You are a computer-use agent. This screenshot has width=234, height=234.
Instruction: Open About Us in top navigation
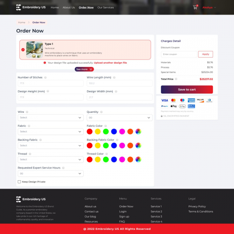pyautogui.click(x=69, y=7)
